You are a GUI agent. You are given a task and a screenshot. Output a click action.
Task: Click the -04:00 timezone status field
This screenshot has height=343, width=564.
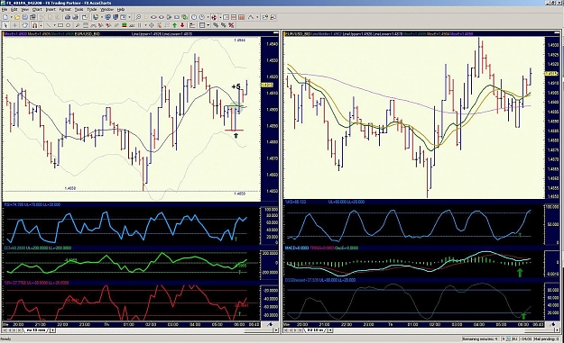525,338
